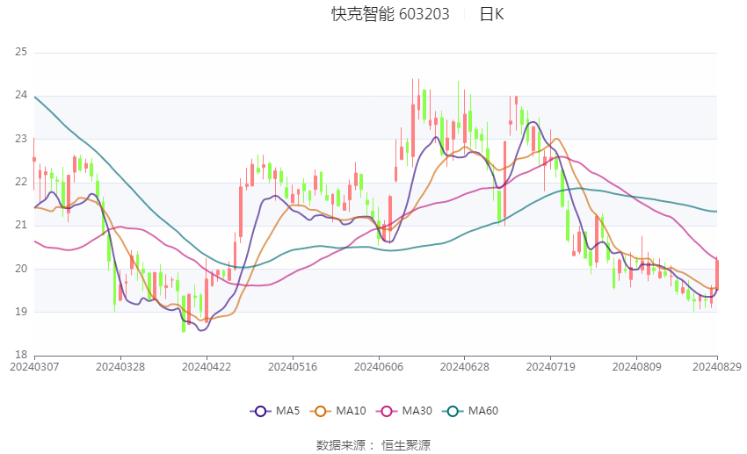Toggle the MA10 legend series

[338, 411]
